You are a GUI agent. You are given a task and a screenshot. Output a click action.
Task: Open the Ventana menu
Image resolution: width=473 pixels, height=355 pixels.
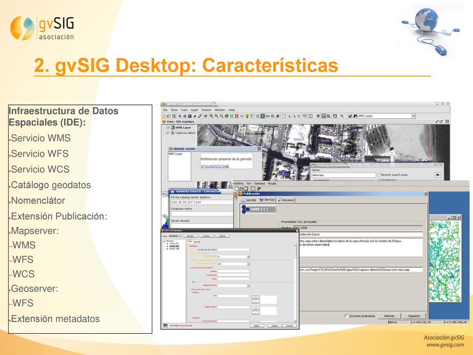pyautogui.click(x=260, y=184)
